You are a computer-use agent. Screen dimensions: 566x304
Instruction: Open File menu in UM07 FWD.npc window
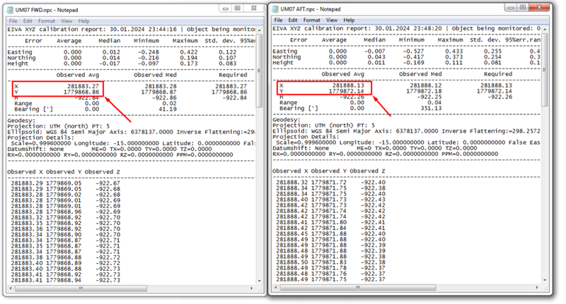13,20
